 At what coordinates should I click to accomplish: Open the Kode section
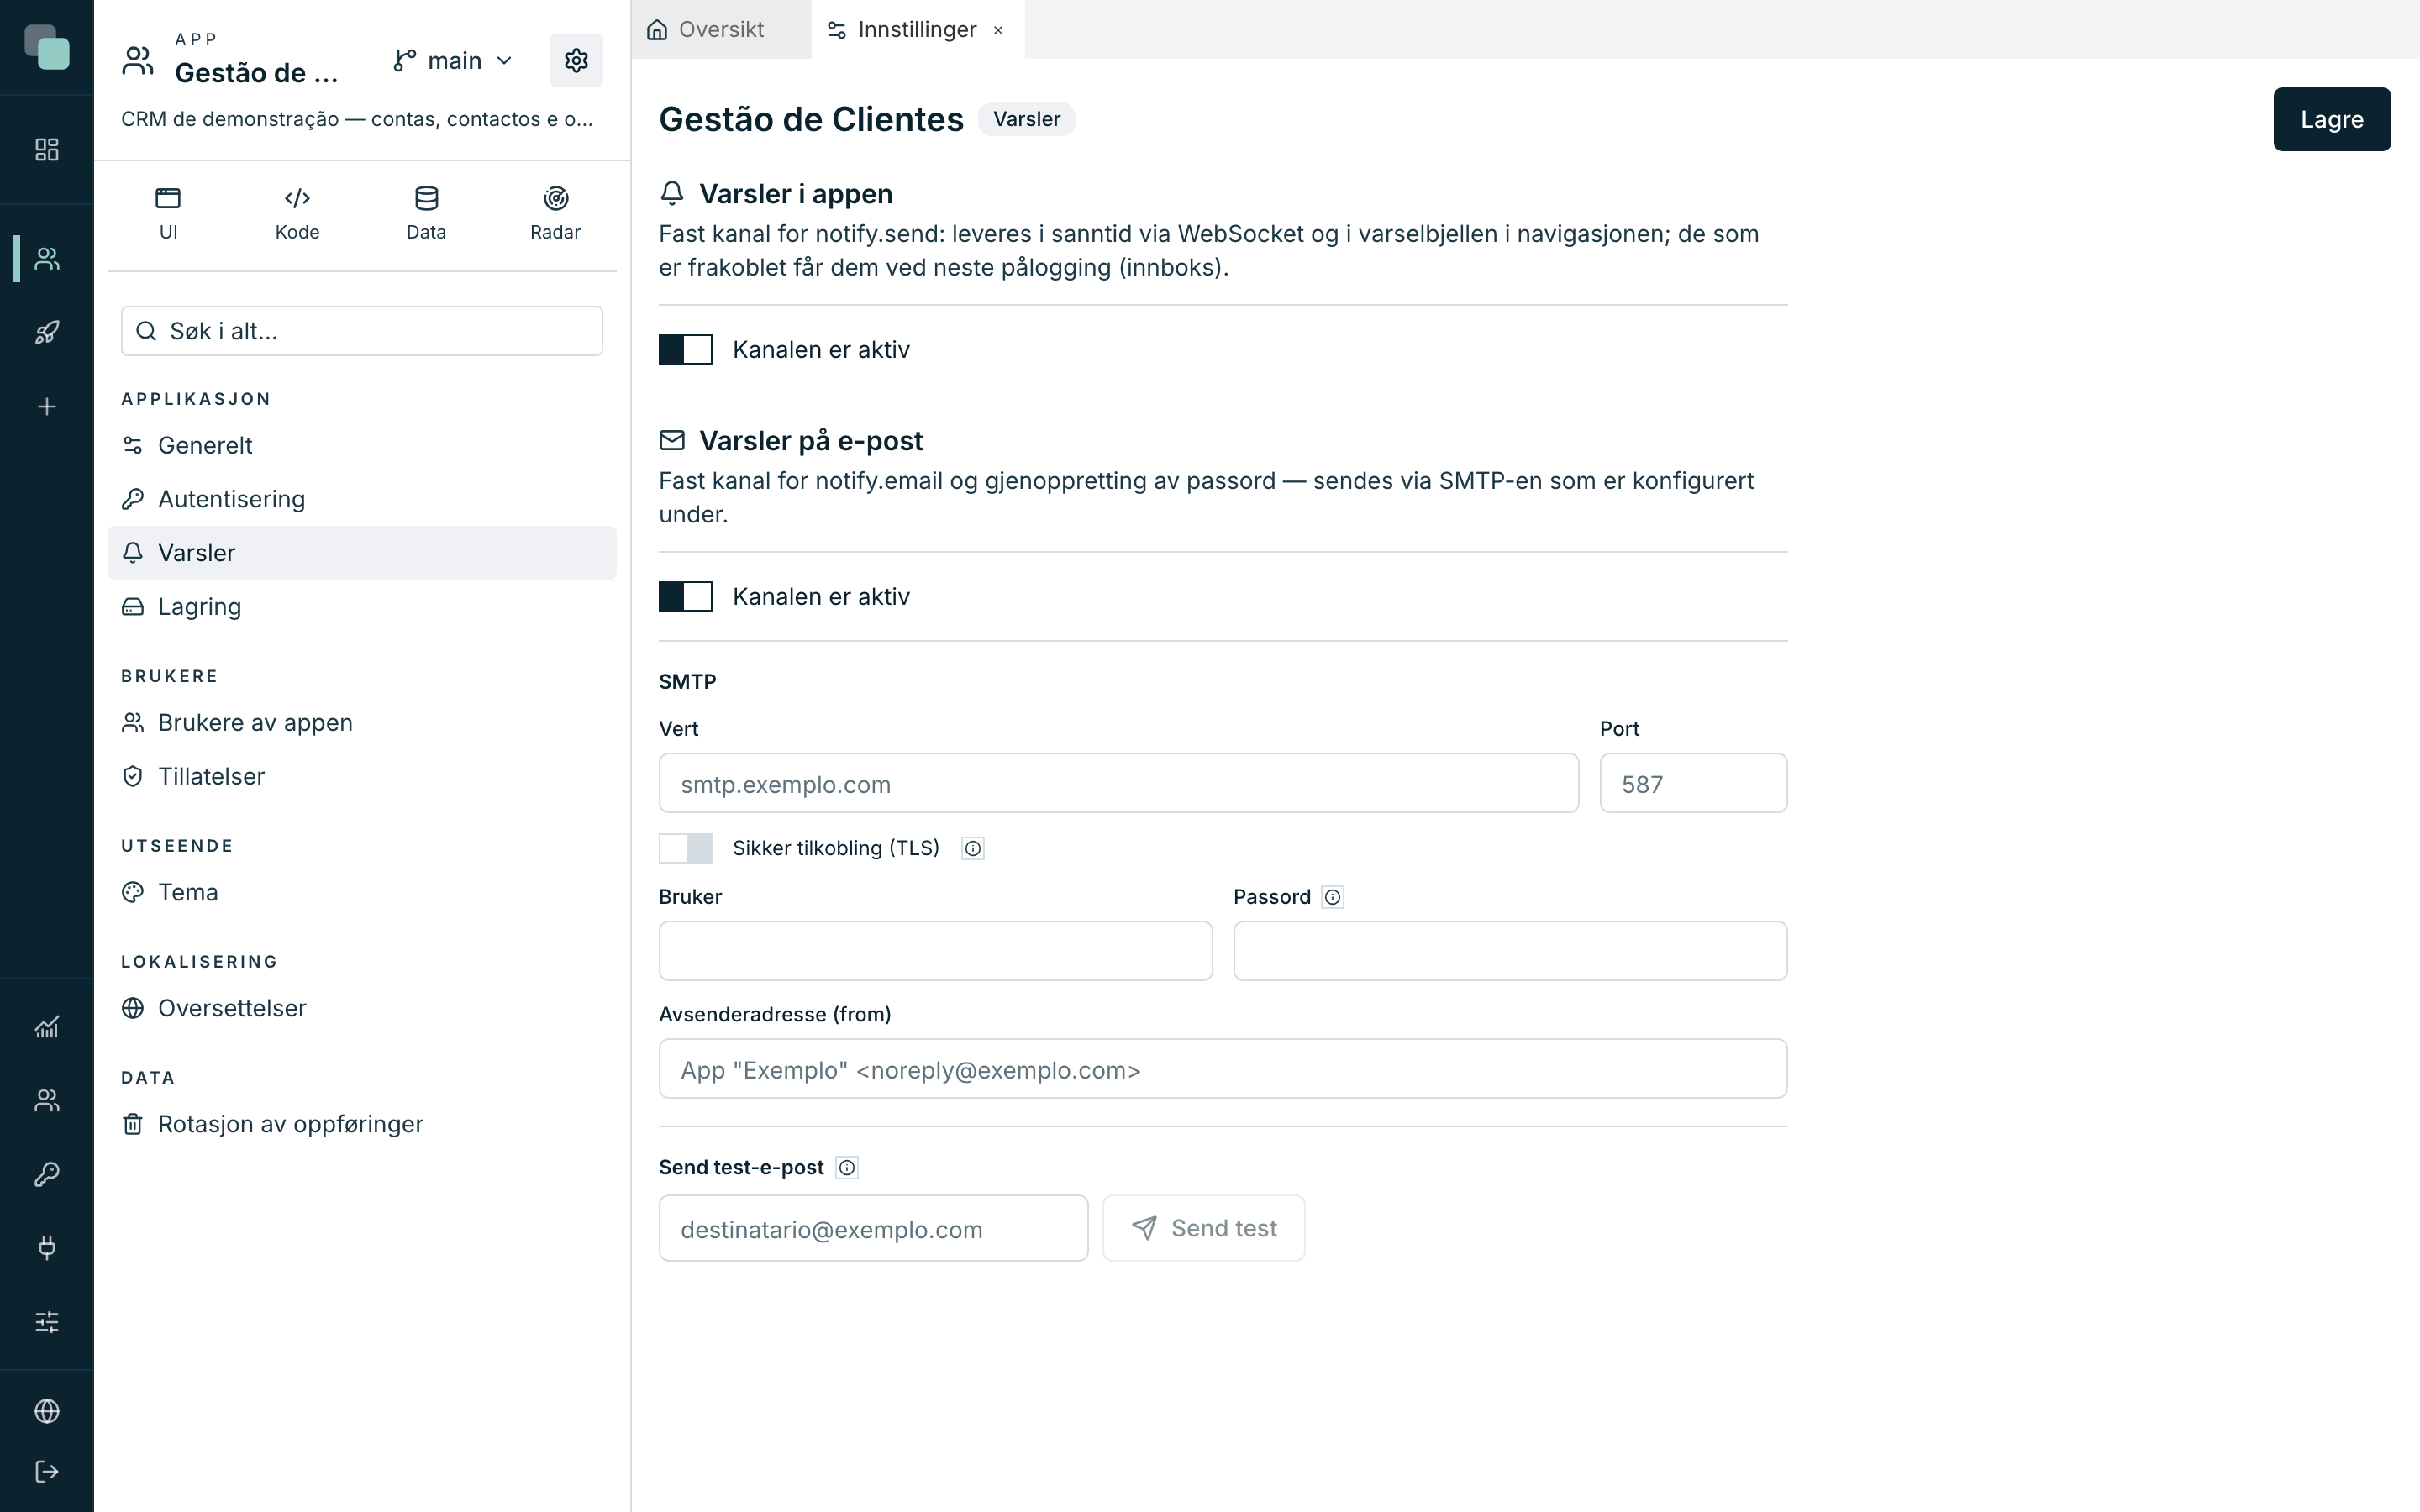click(x=297, y=213)
